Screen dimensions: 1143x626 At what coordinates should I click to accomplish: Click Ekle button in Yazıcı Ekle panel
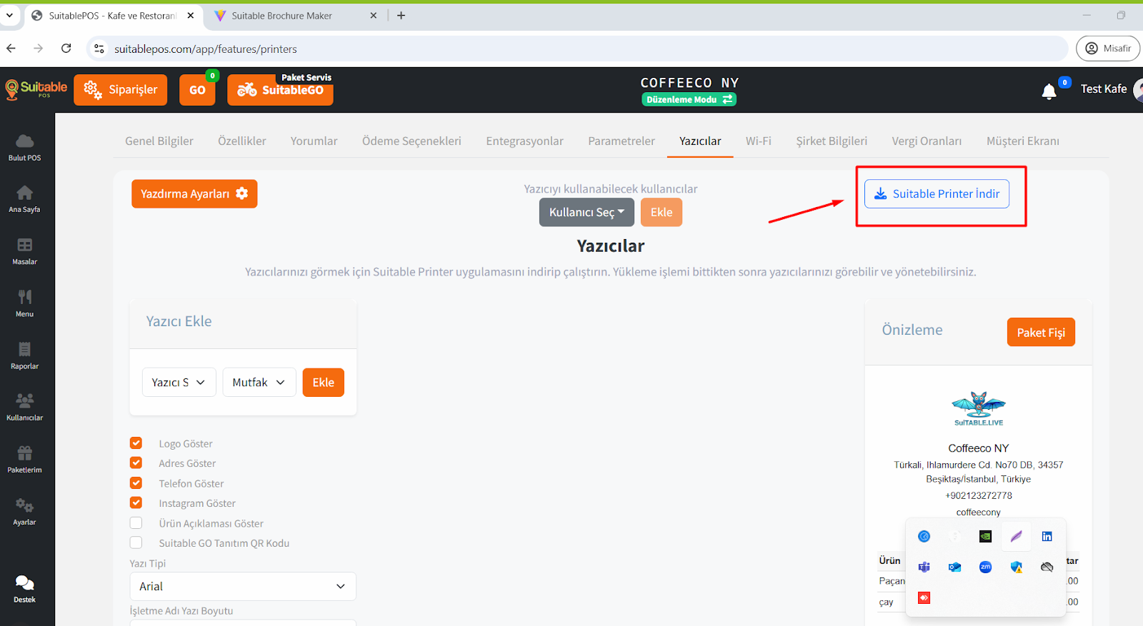coord(323,383)
